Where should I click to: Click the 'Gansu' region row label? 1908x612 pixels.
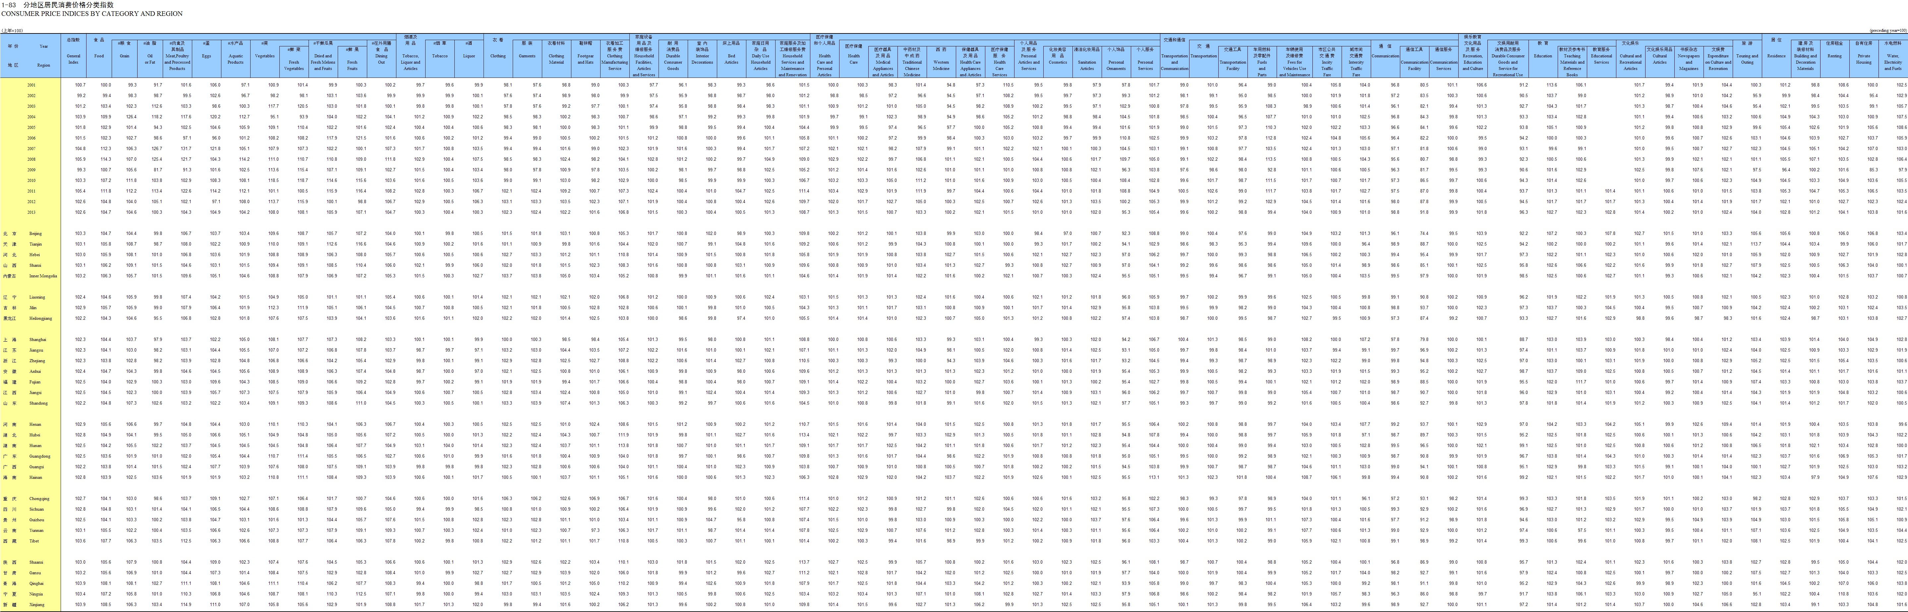tap(35, 573)
